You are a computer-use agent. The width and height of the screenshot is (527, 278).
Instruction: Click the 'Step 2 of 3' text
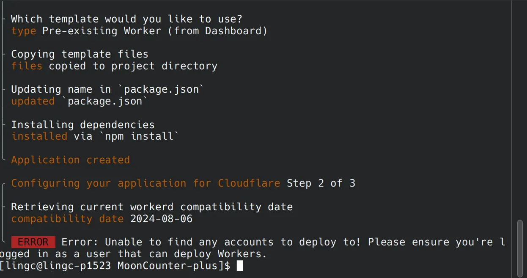click(321, 183)
